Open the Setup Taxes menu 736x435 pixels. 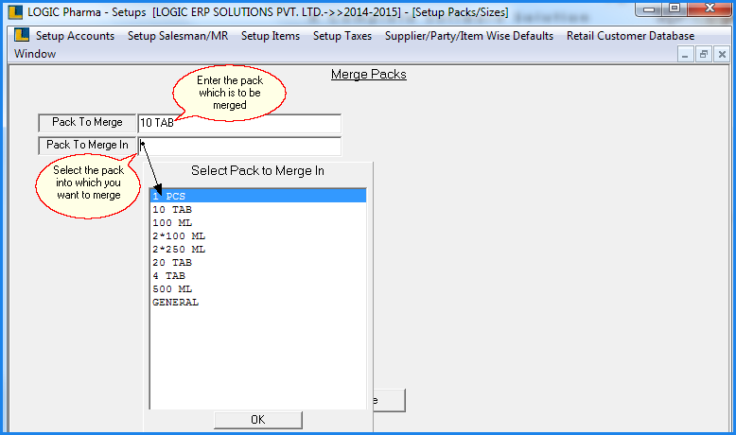342,36
